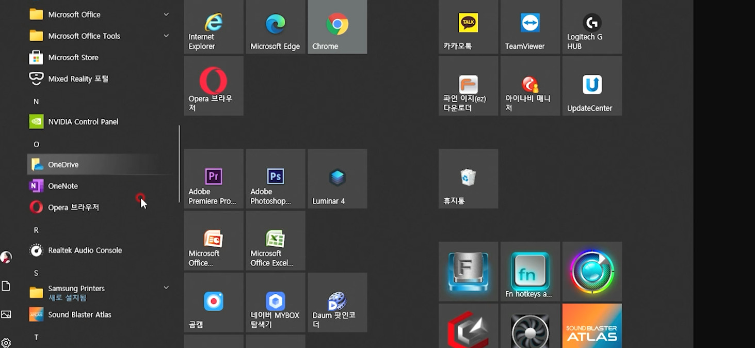The height and width of the screenshot is (348, 755).
Task: Open the Fn hotkeys tile
Action: 531,272
